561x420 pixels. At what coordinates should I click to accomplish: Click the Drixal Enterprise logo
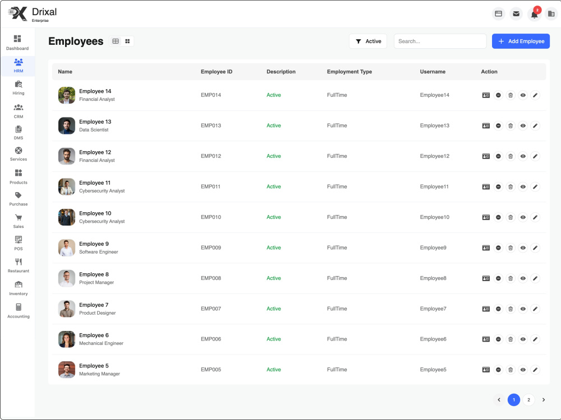33,15
